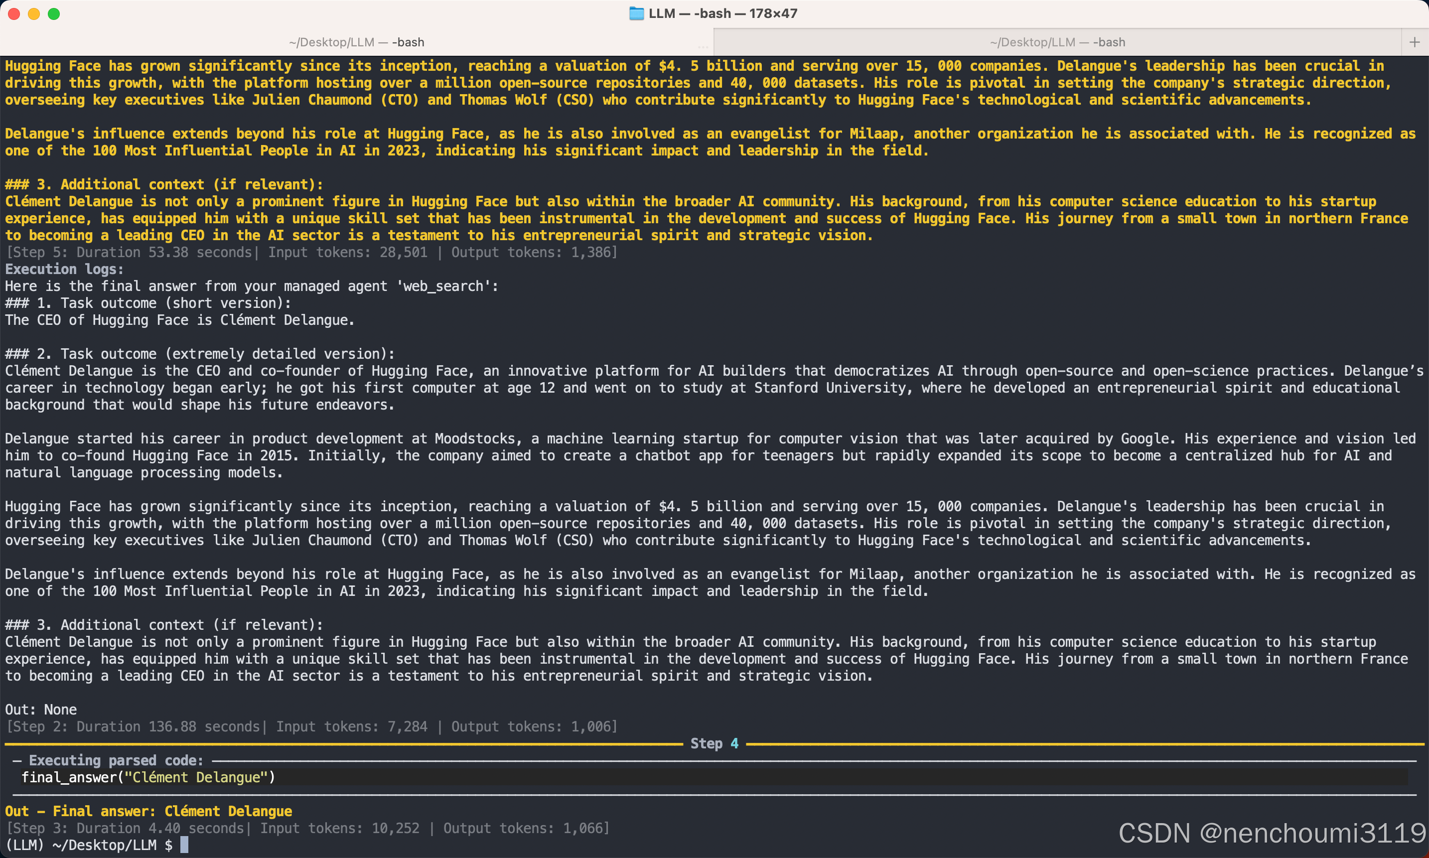Click the 'Step 4' divider label
Viewport: 1429px width, 858px height.
(x=714, y=743)
